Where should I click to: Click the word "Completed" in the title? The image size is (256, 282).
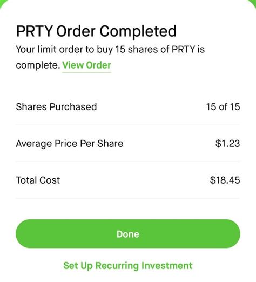pos(138,31)
